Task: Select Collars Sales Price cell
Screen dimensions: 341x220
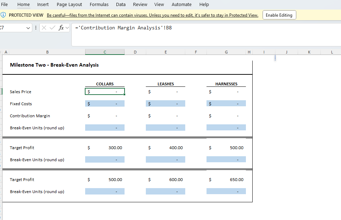Action: coord(105,92)
